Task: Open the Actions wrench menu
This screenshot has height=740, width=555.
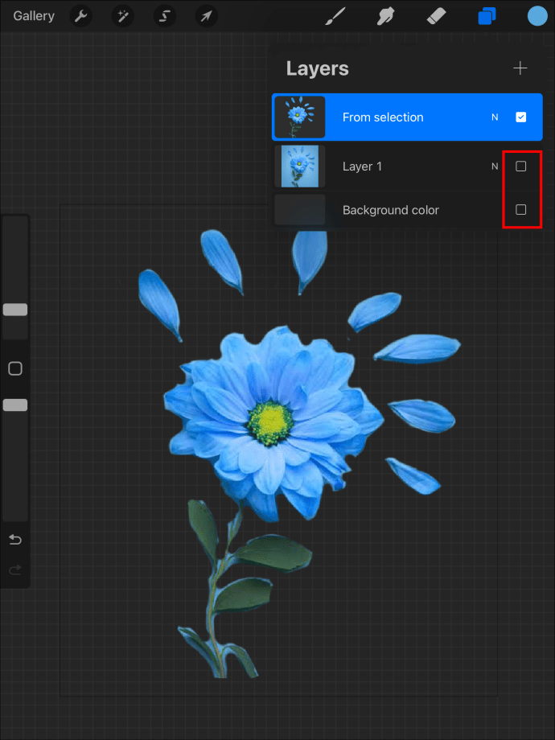Action: (x=80, y=16)
